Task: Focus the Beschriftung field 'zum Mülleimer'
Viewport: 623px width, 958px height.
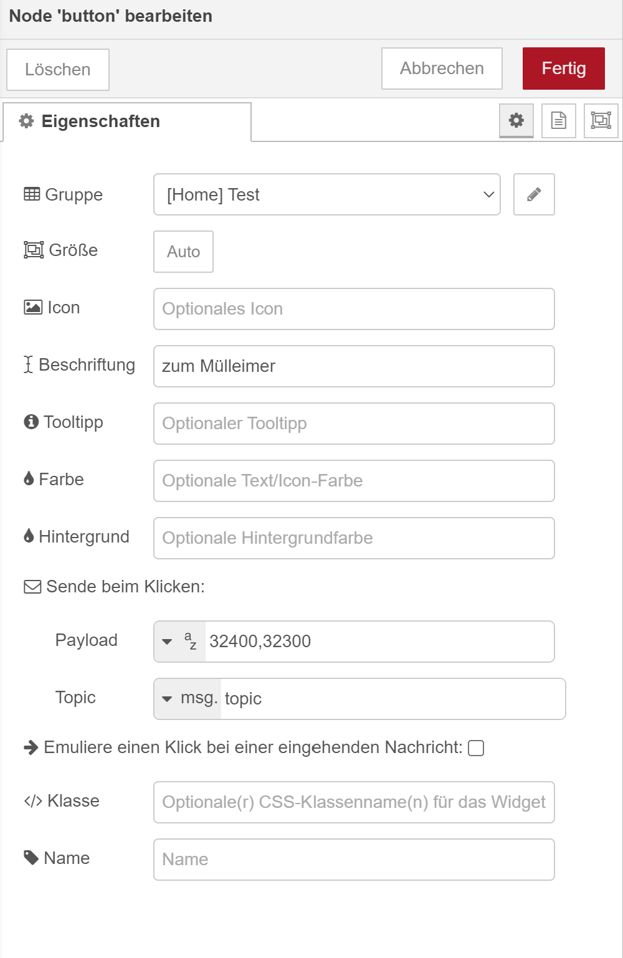Action: [354, 366]
